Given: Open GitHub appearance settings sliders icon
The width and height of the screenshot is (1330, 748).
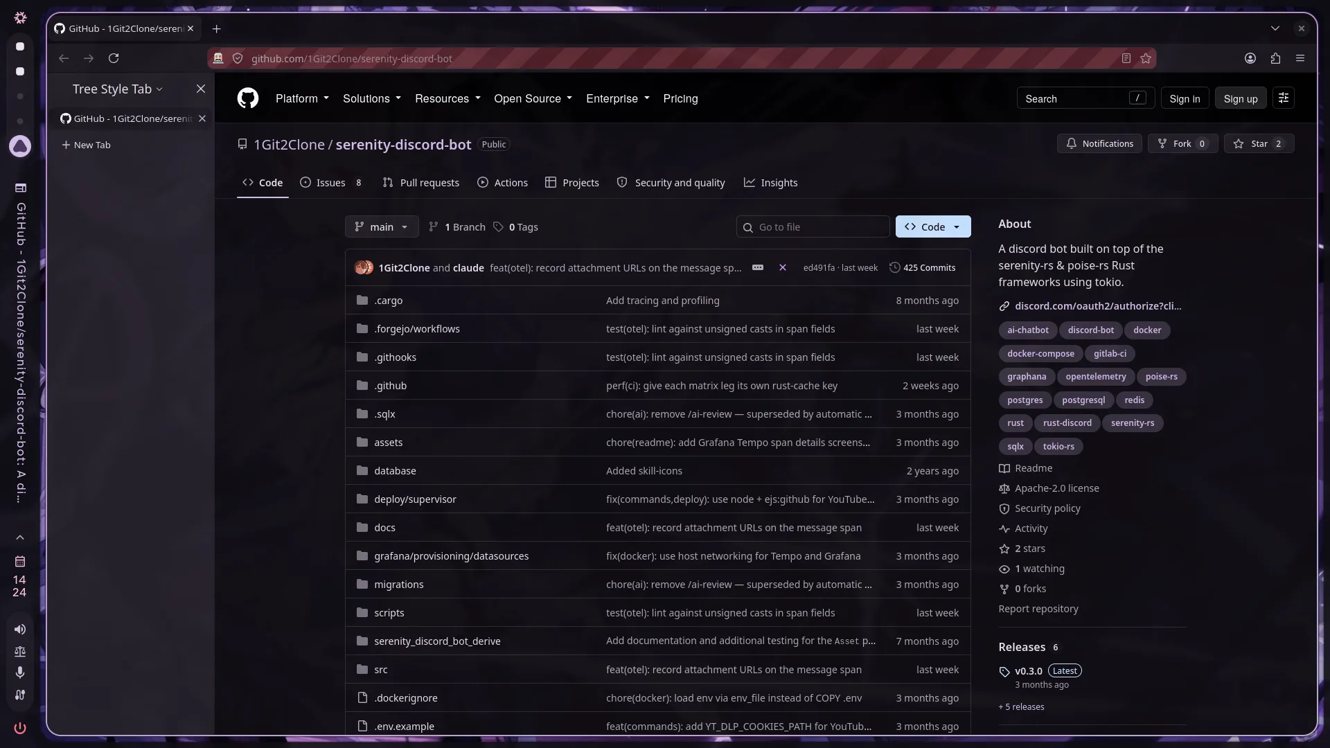Looking at the screenshot, I should pyautogui.click(x=1284, y=98).
